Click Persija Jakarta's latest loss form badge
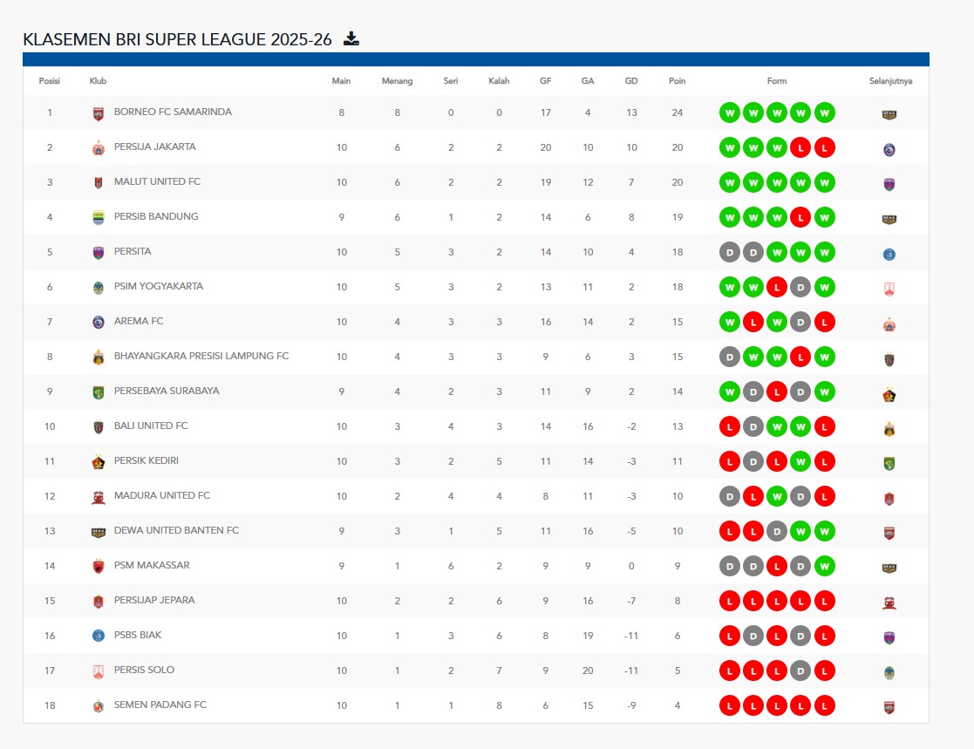The image size is (974, 749). click(824, 148)
